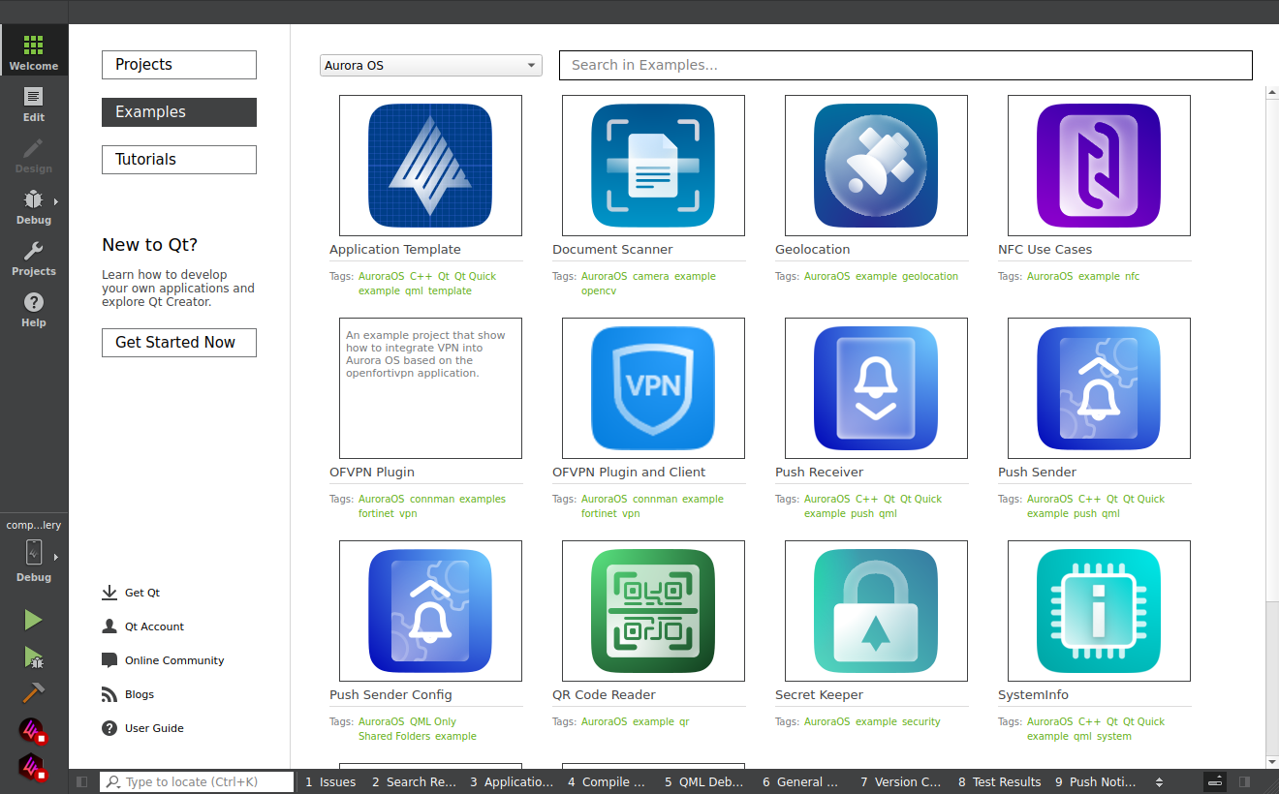Start debugging with the run-bug icon
This screenshot has width=1279, height=794.
point(34,658)
